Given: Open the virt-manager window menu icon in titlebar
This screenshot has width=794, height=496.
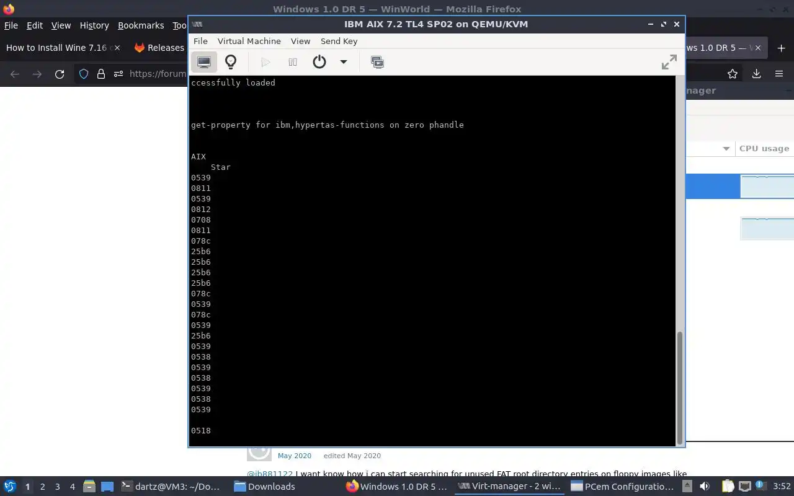Looking at the screenshot, I should point(197,24).
